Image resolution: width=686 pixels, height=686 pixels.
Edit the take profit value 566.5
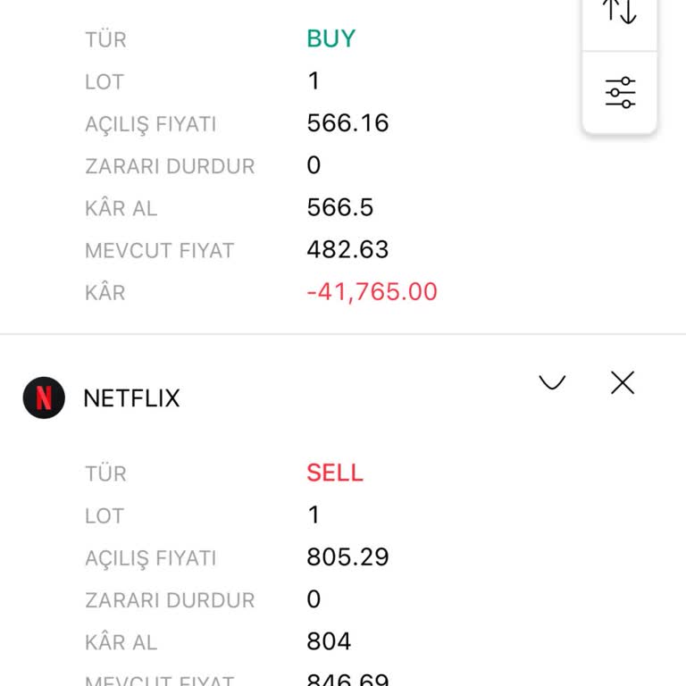339,208
